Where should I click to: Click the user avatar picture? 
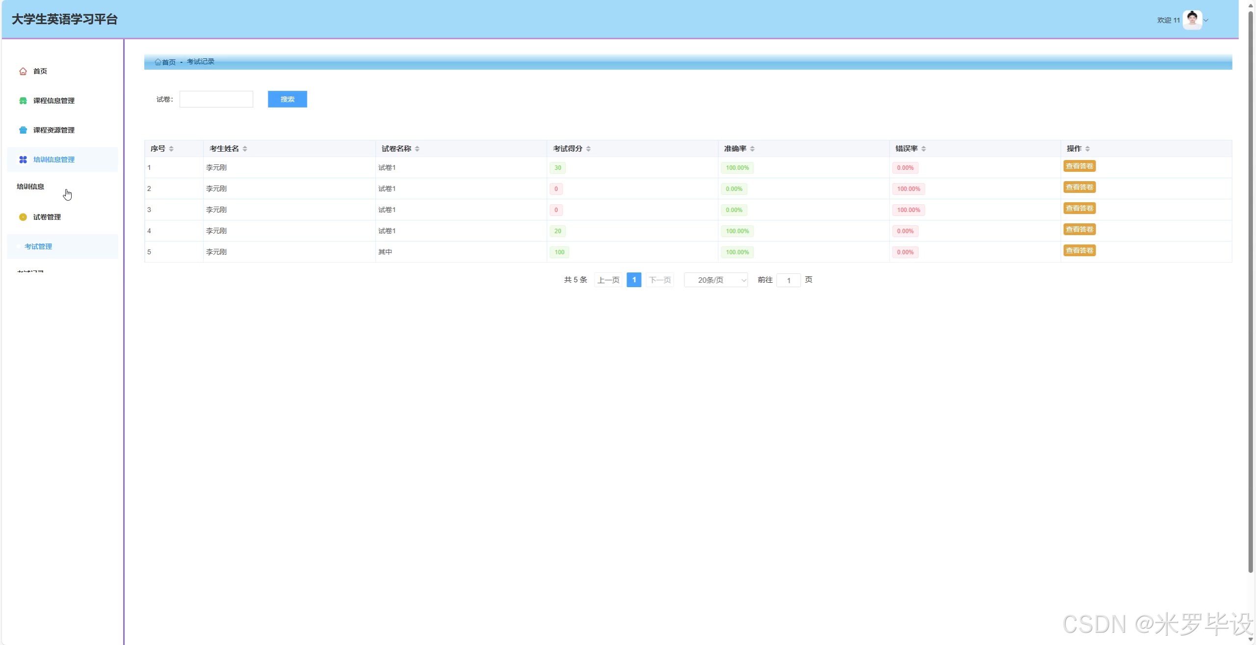pos(1192,20)
